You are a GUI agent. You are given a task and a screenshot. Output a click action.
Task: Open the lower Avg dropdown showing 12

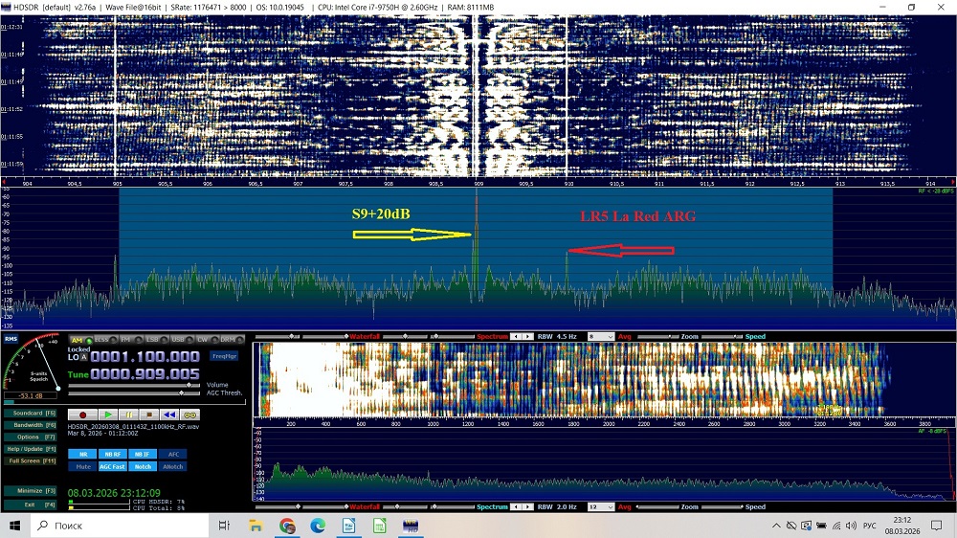point(600,506)
